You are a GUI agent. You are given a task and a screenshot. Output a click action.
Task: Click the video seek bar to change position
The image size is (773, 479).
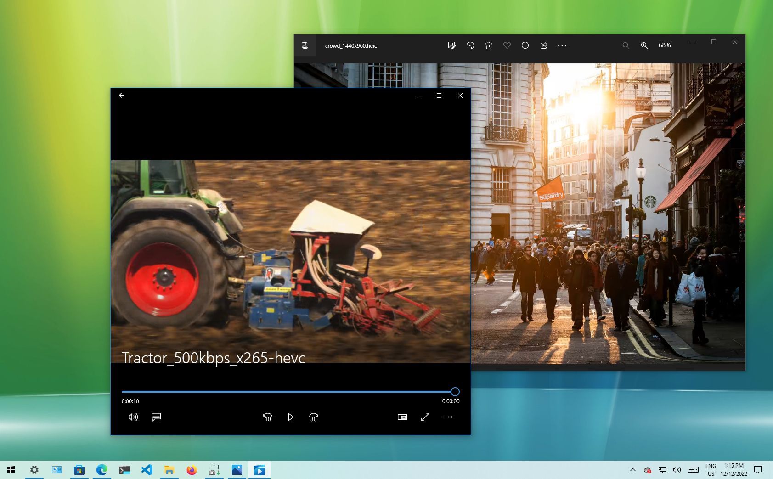pyautogui.click(x=289, y=392)
